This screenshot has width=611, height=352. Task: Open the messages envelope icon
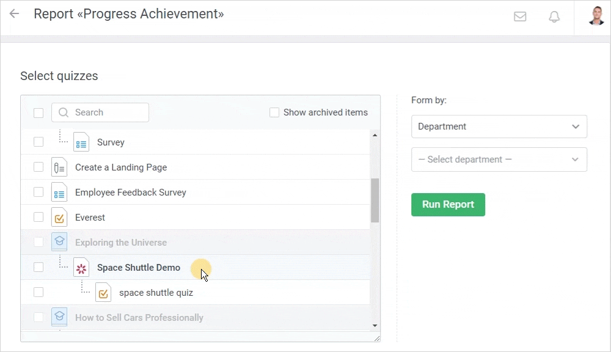520,16
